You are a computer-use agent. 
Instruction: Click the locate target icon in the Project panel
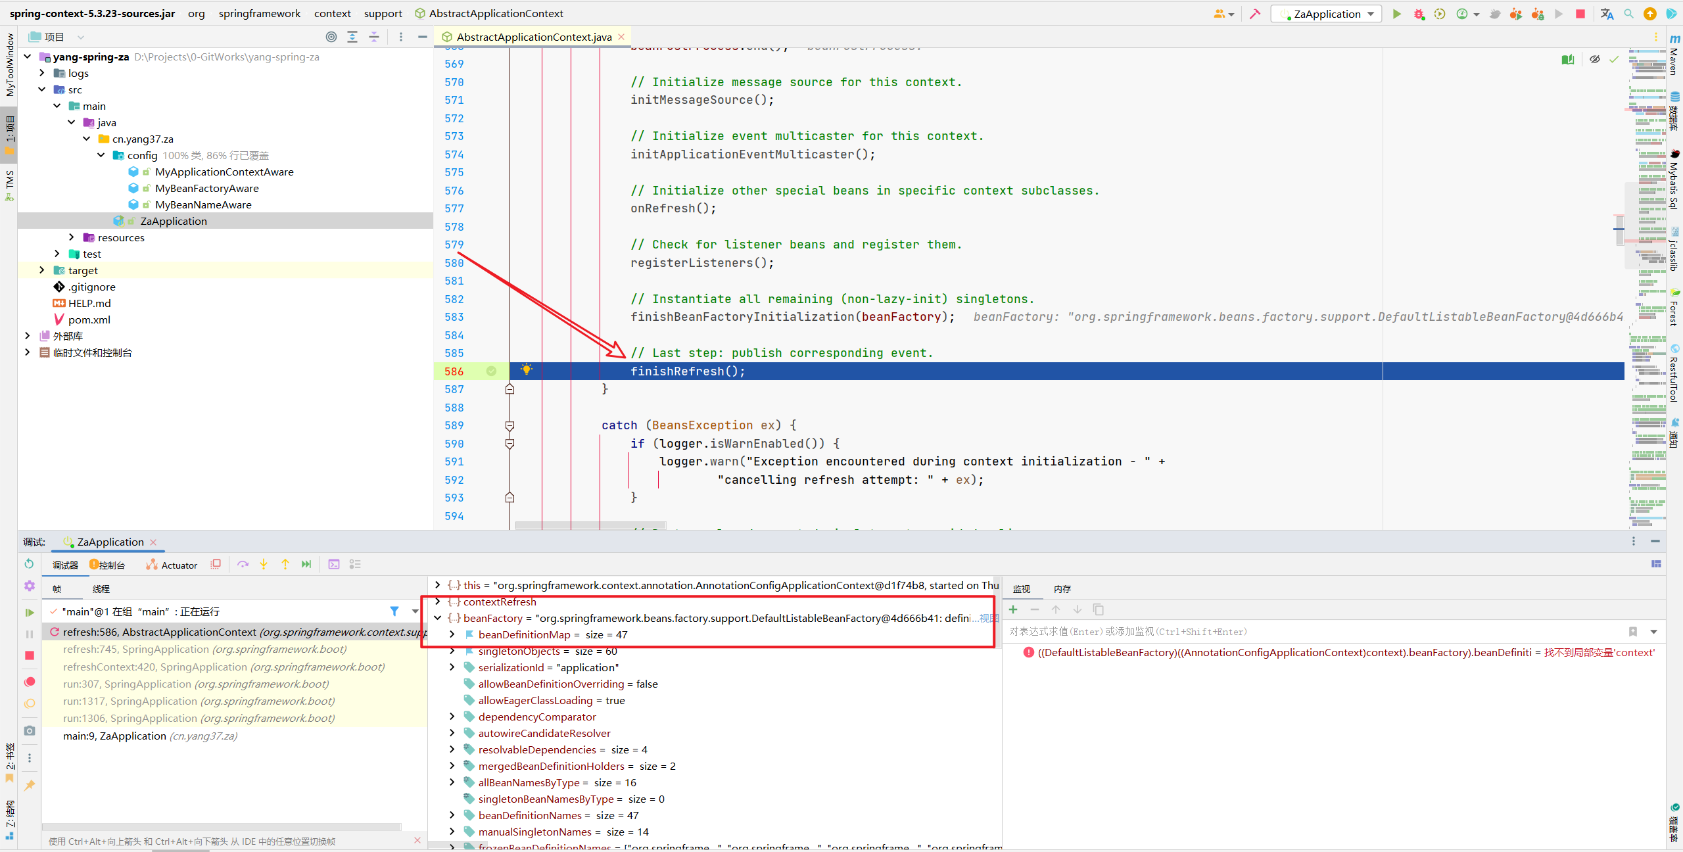point(331,37)
